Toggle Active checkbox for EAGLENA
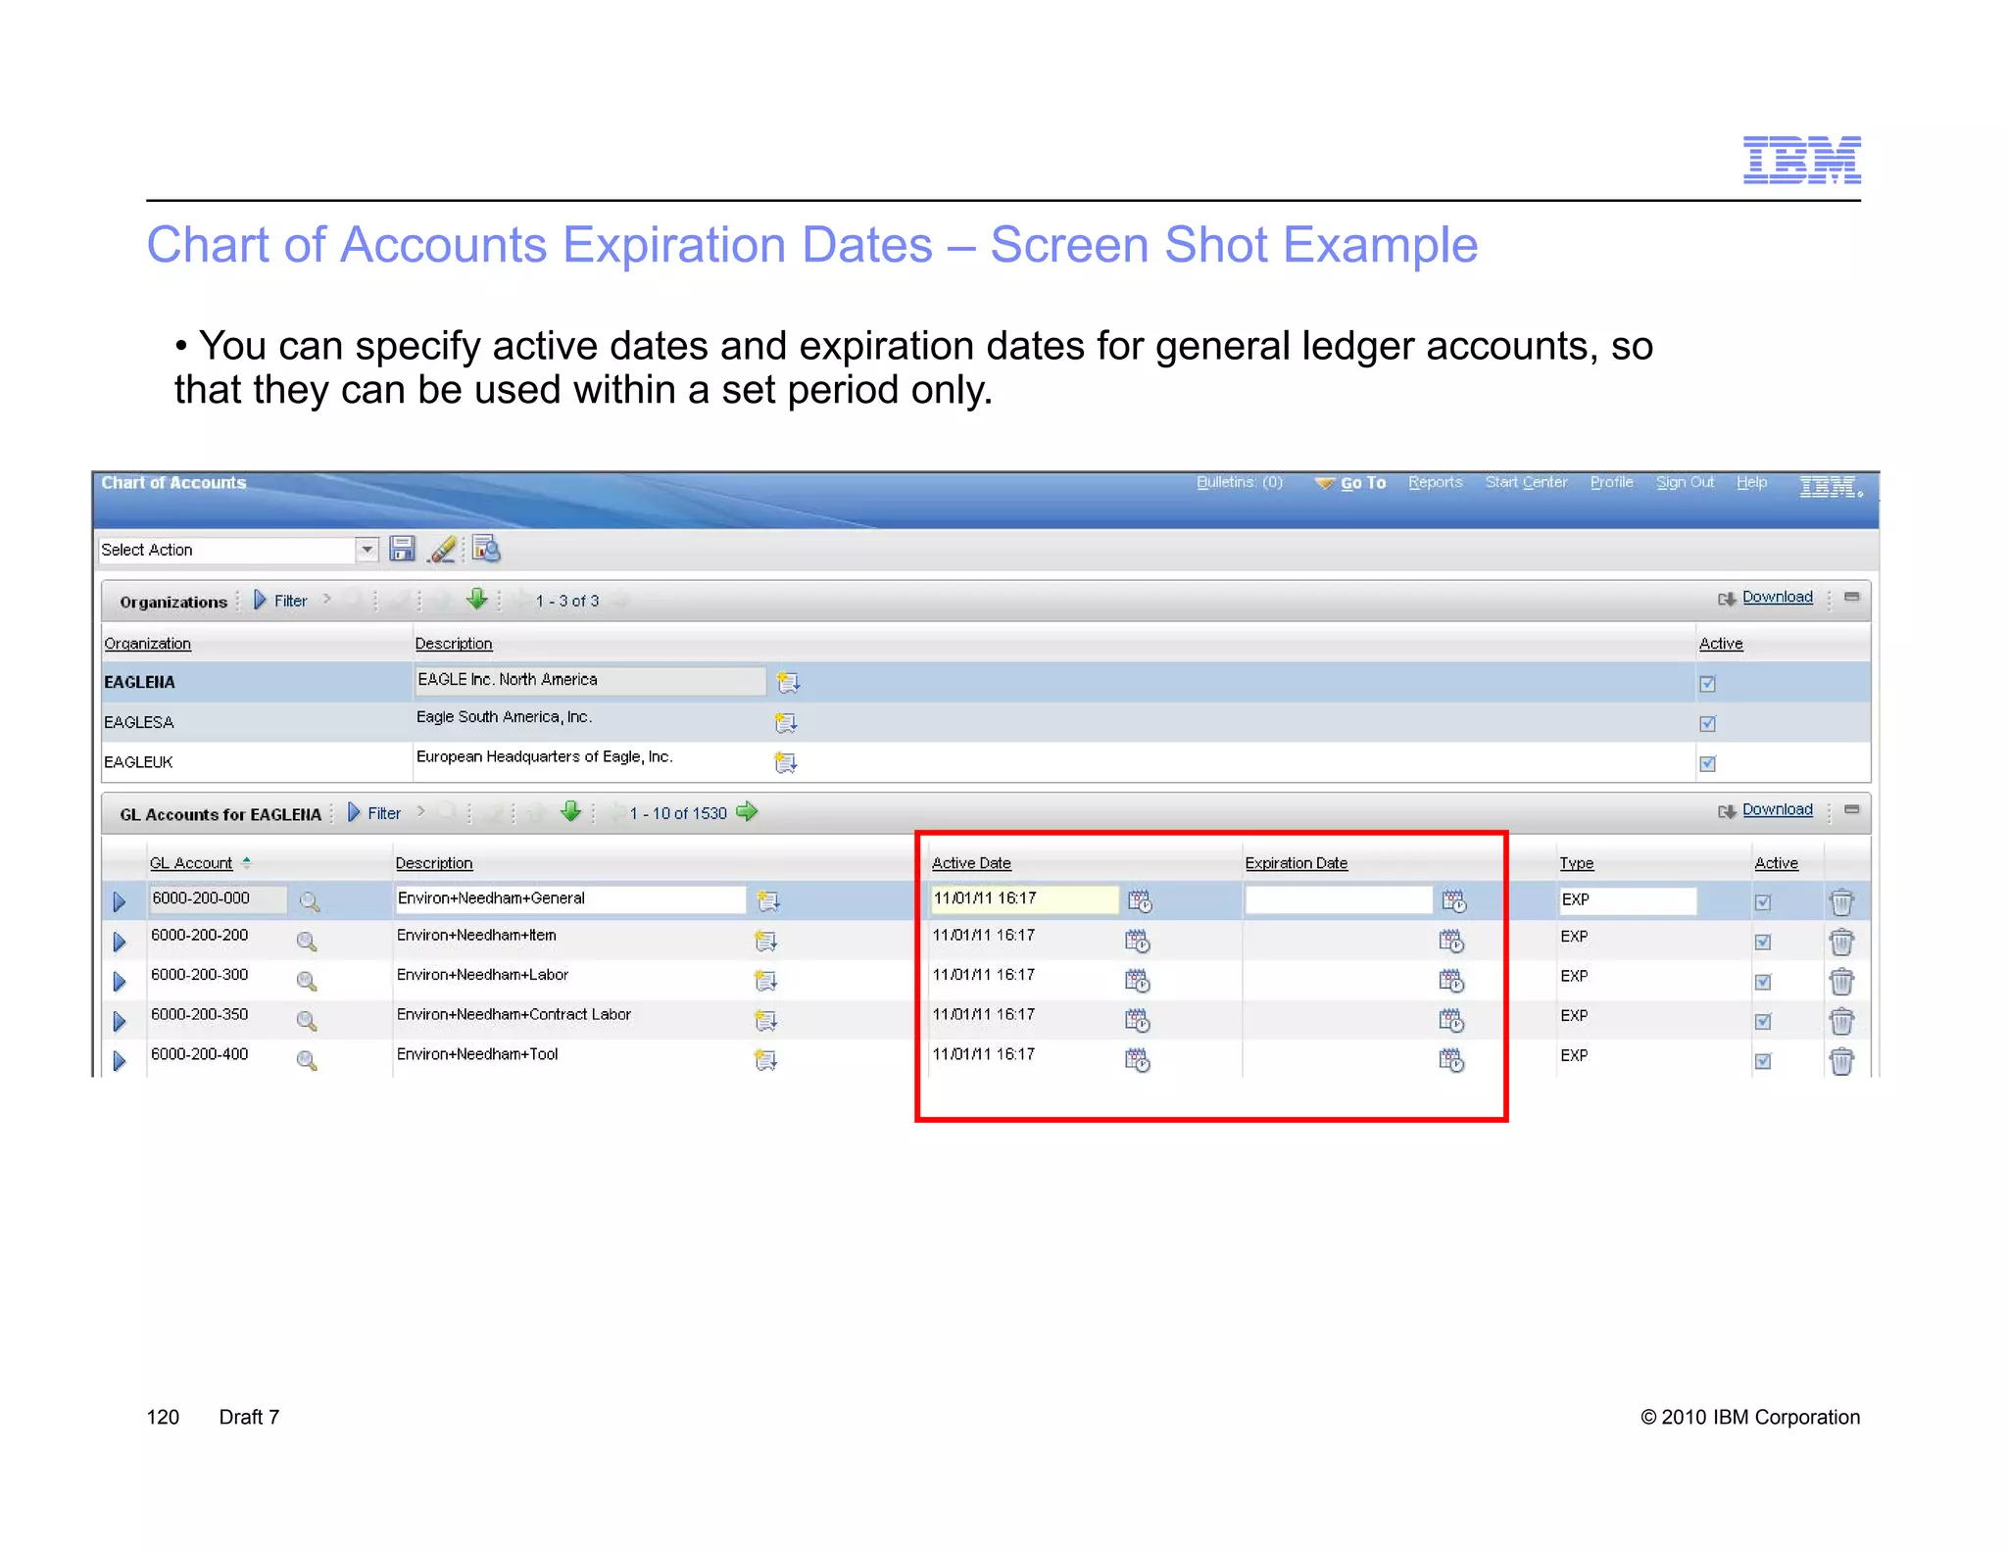Viewport: 2007px width, 1550px height. tap(1707, 684)
